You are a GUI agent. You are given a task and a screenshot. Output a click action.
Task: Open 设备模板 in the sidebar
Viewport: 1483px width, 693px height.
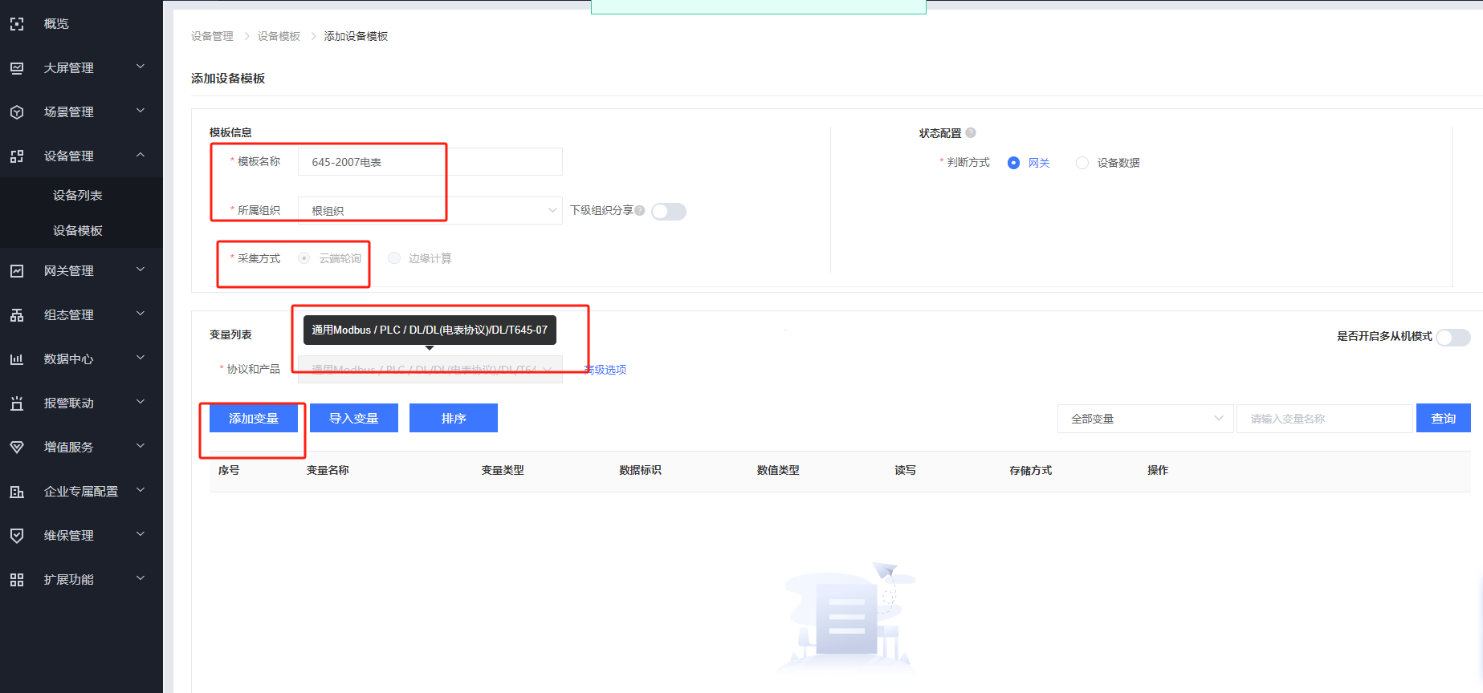click(78, 231)
